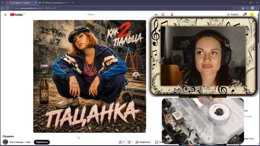Open the browser extensions icon

coord(247,8)
